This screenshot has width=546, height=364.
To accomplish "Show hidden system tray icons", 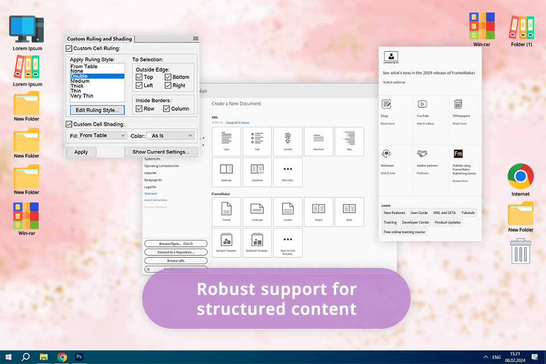I will [485, 357].
